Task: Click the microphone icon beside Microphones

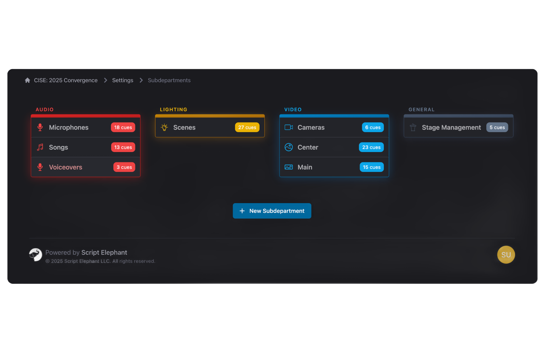Action: 40,127
